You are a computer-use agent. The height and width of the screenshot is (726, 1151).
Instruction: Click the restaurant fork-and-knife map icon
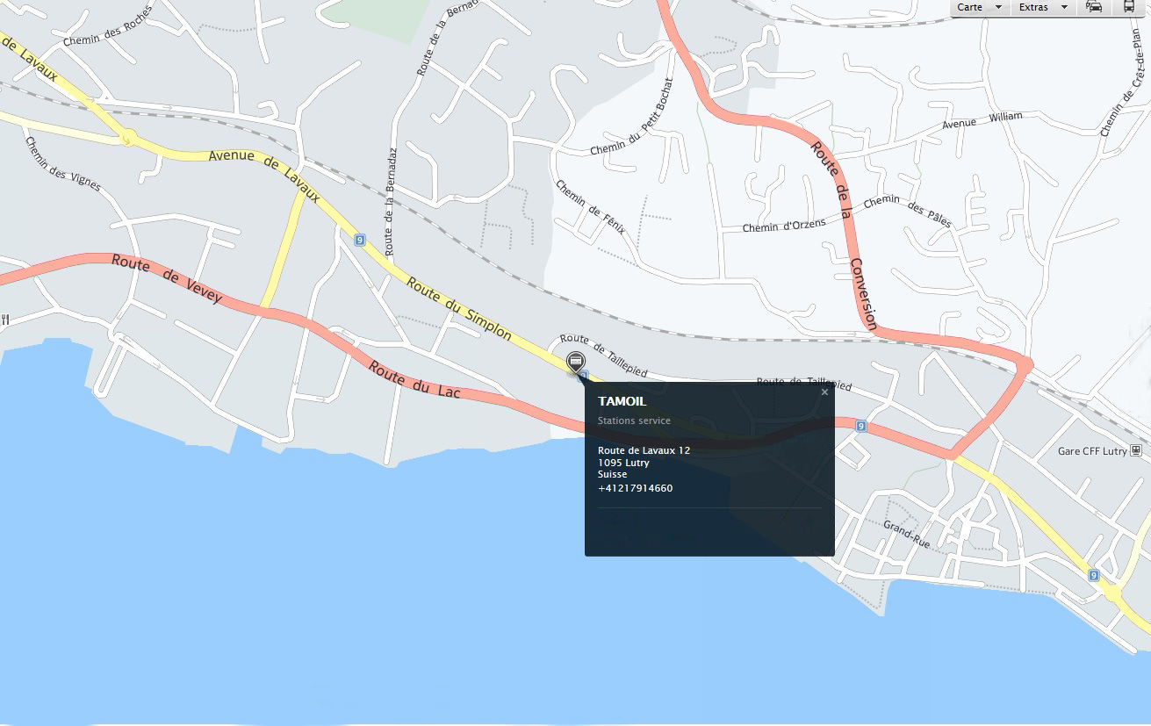pos(5,320)
